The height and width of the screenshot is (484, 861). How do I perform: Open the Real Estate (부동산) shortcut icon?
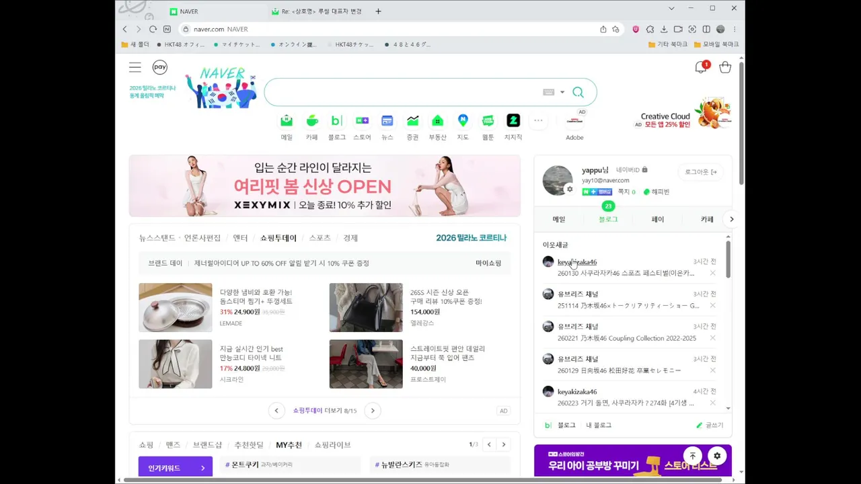tap(437, 121)
